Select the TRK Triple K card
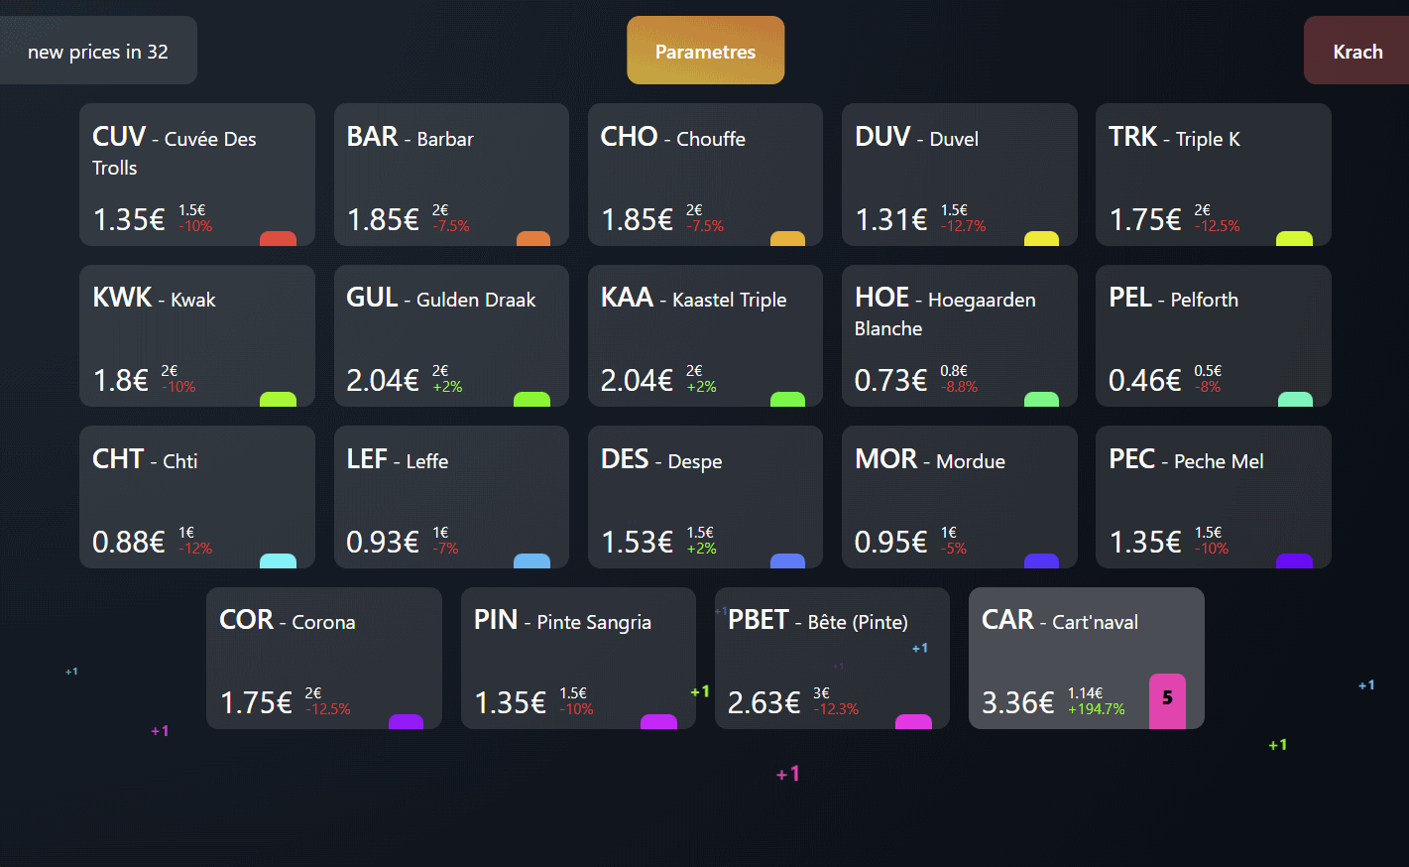Image resolution: width=1409 pixels, height=867 pixels. [1213, 175]
